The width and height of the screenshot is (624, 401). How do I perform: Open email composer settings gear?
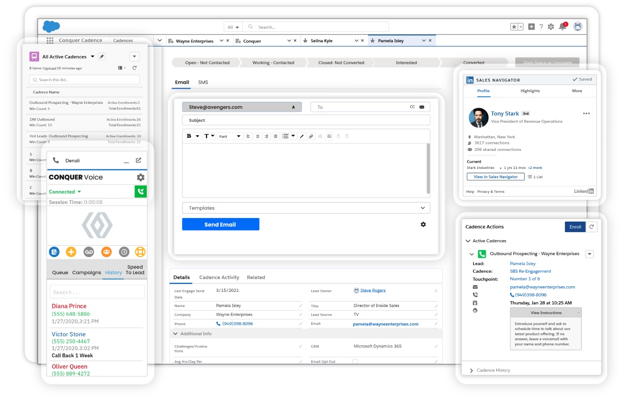(x=423, y=225)
